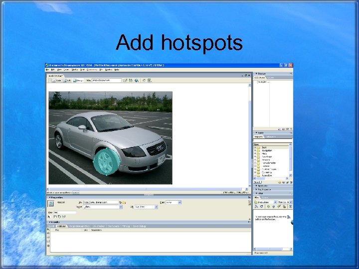Open the View Options toolbar icon
The image size is (359, 269).
click(x=150, y=80)
